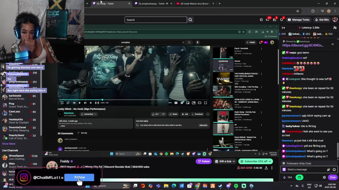Mute the YouTube video volume

click(91, 103)
